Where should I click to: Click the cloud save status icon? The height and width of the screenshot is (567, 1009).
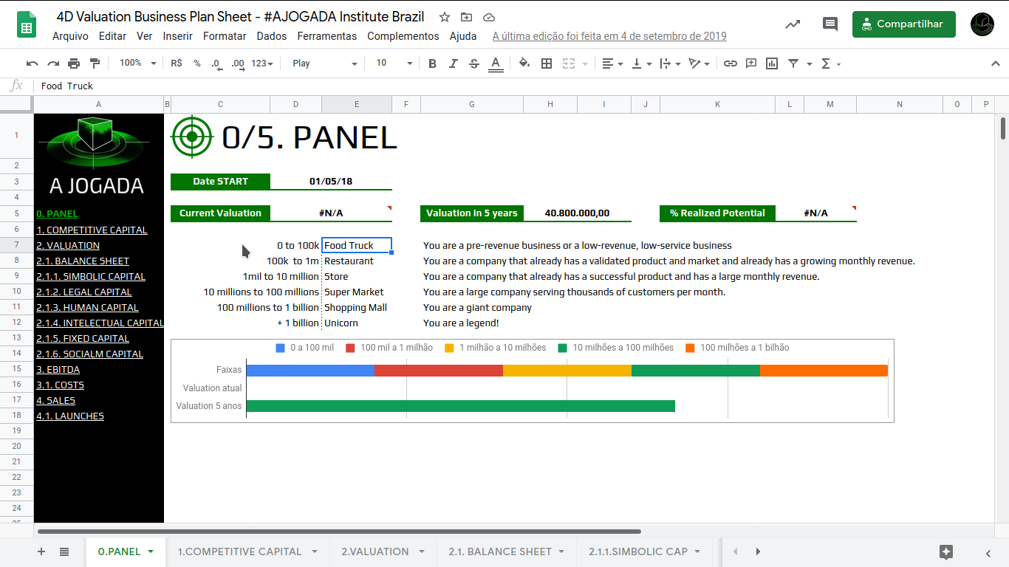pos(489,17)
